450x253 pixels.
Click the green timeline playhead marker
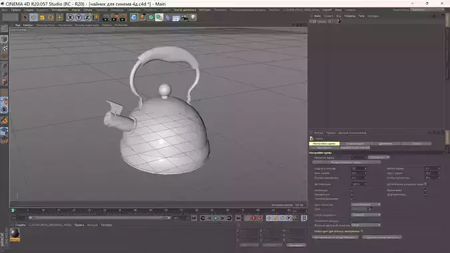coord(13,211)
